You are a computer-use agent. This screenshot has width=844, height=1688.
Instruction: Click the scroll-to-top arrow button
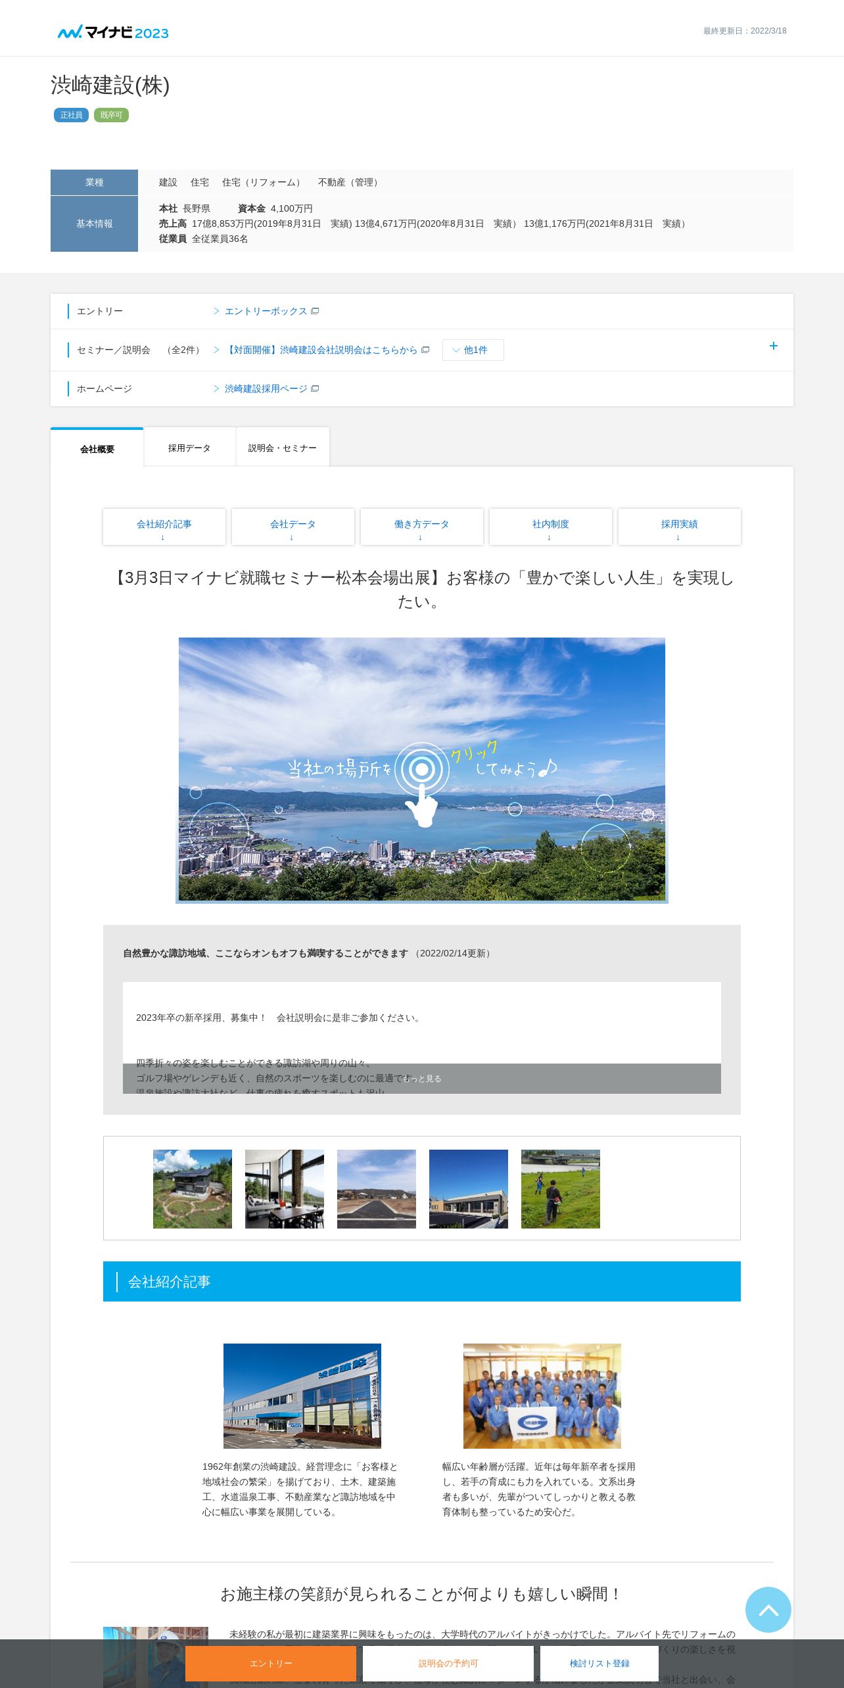[768, 1609]
